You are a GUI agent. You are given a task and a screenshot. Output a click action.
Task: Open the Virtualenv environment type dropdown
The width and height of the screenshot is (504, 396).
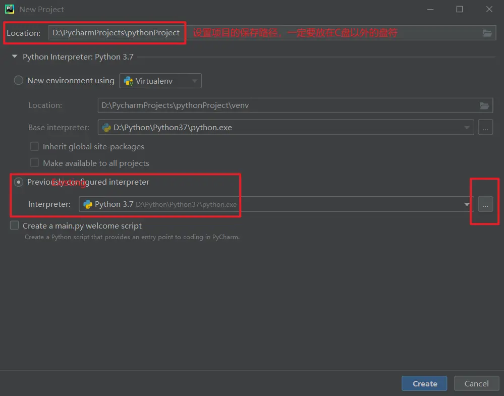(x=160, y=81)
